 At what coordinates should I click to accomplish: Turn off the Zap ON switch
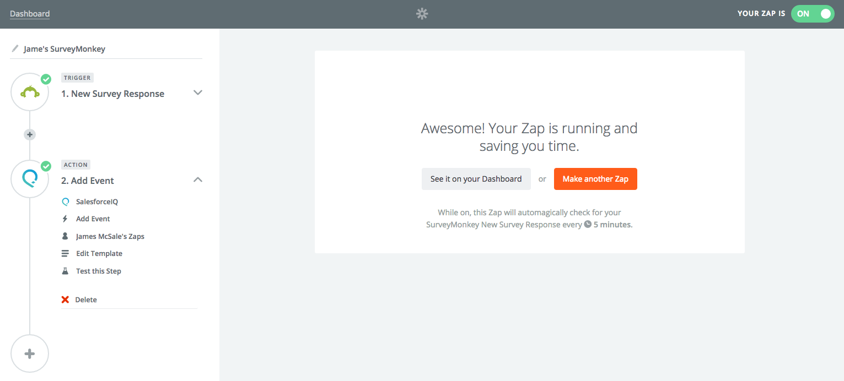(813, 14)
